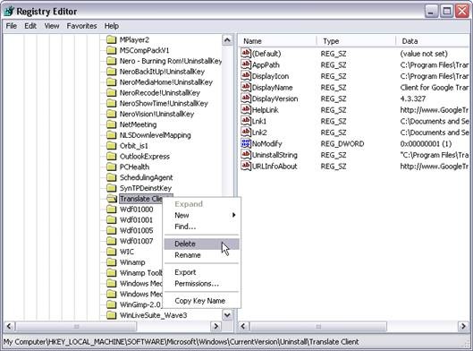Image resolution: width=473 pixels, height=351 pixels.
Task: Click tree pane scroll up arrow
Action: pyautogui.click(x=227, y=40)
